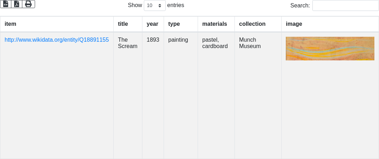The height and width of the screenshot is (159, 379).
Task: Select the Munch Museum collection cell
Action: (x=250, y=43)
